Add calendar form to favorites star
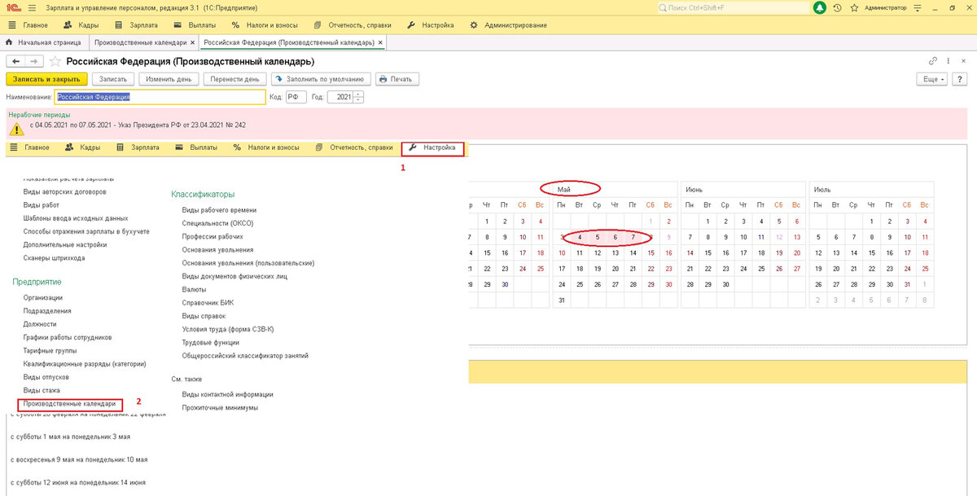 point(55,61)
